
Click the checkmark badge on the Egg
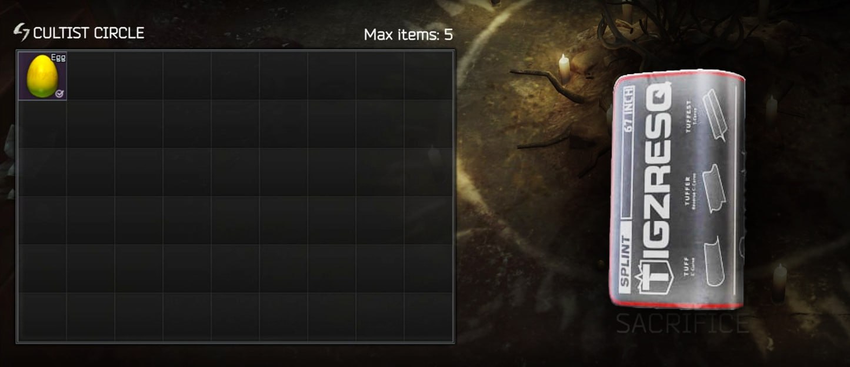(59, 94)
